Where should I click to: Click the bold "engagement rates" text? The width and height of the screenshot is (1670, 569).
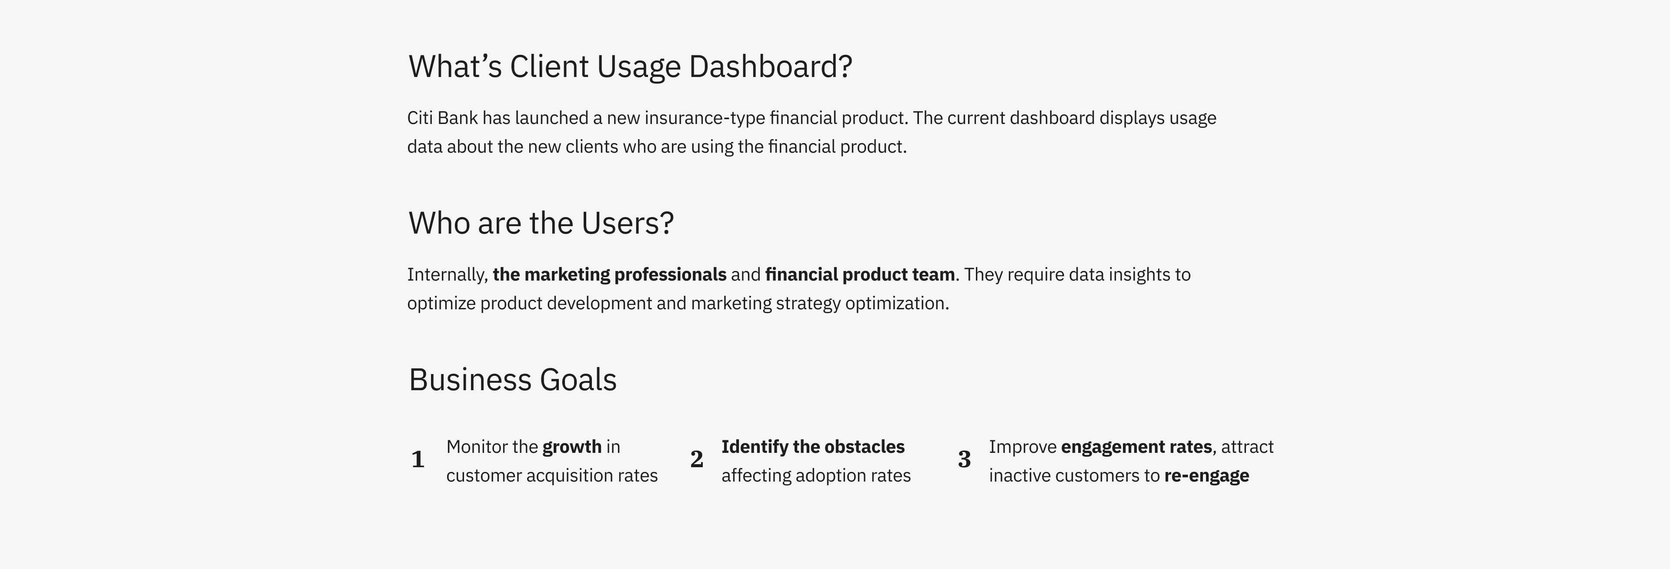point(1136,447)
